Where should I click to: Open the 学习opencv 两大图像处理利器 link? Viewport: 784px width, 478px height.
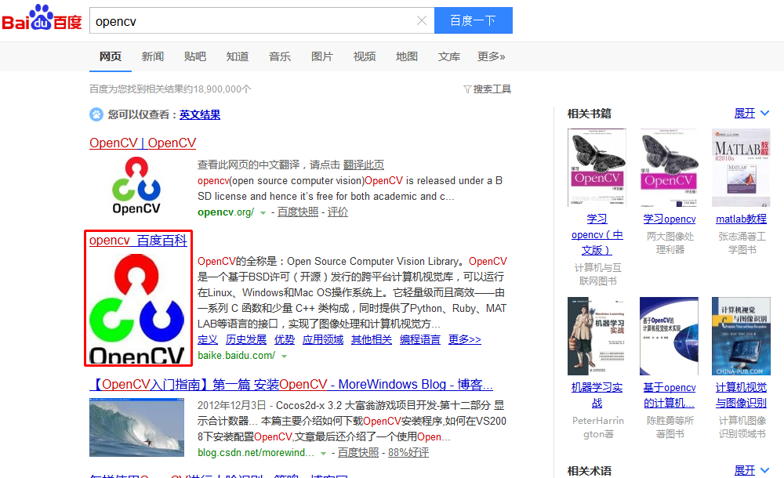pos(670,219)
